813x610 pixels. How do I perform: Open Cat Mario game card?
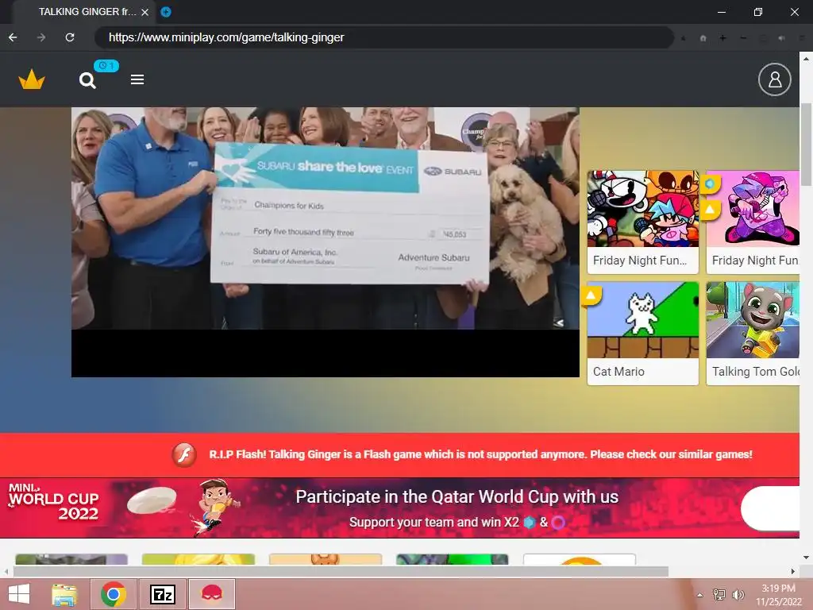click(643, 333)
